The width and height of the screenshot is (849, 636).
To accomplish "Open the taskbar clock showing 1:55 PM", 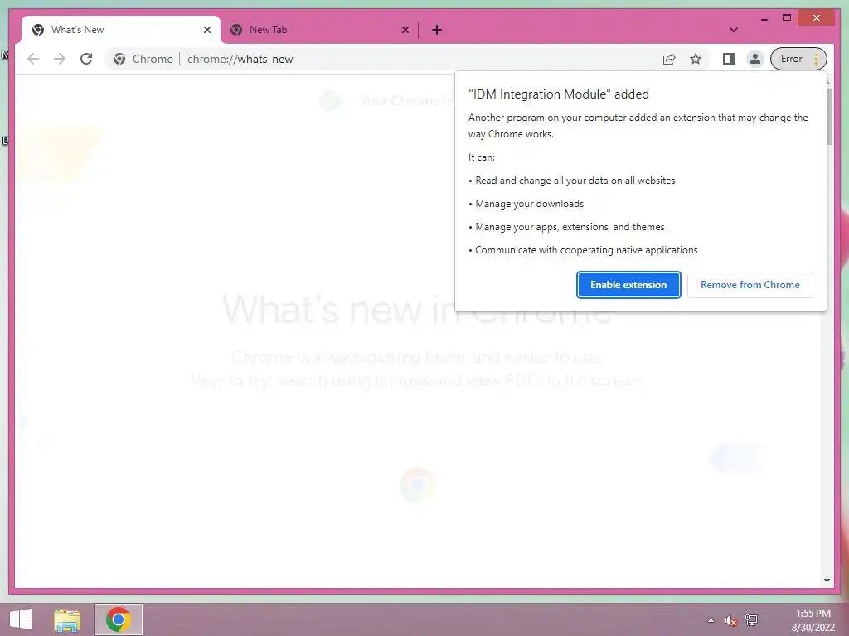I will click(x=813, y=620).
